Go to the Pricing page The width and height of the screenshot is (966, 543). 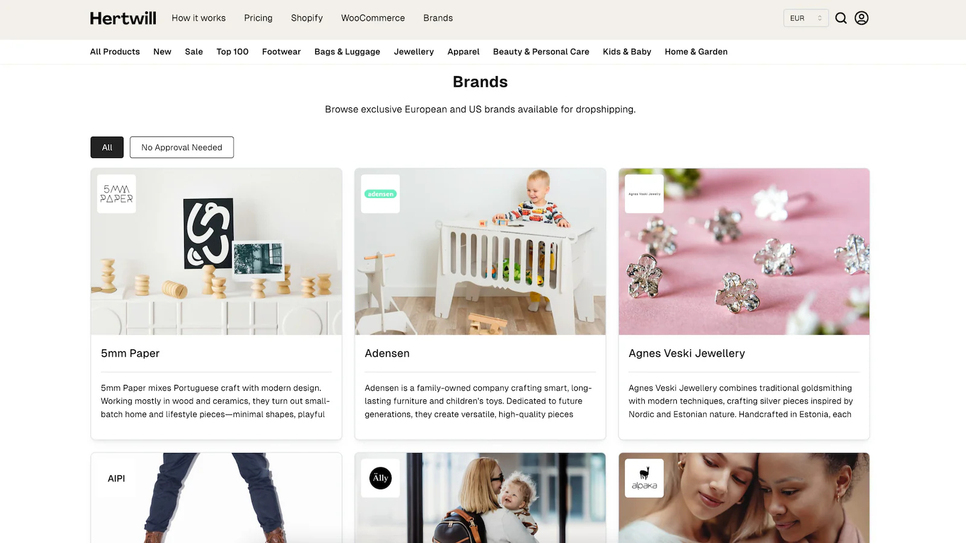[x=258, y=18]
